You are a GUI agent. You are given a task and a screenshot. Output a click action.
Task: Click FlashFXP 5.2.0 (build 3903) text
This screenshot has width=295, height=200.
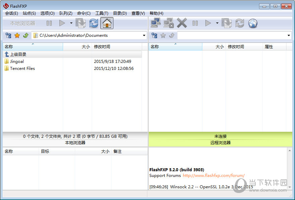[177, 170]
